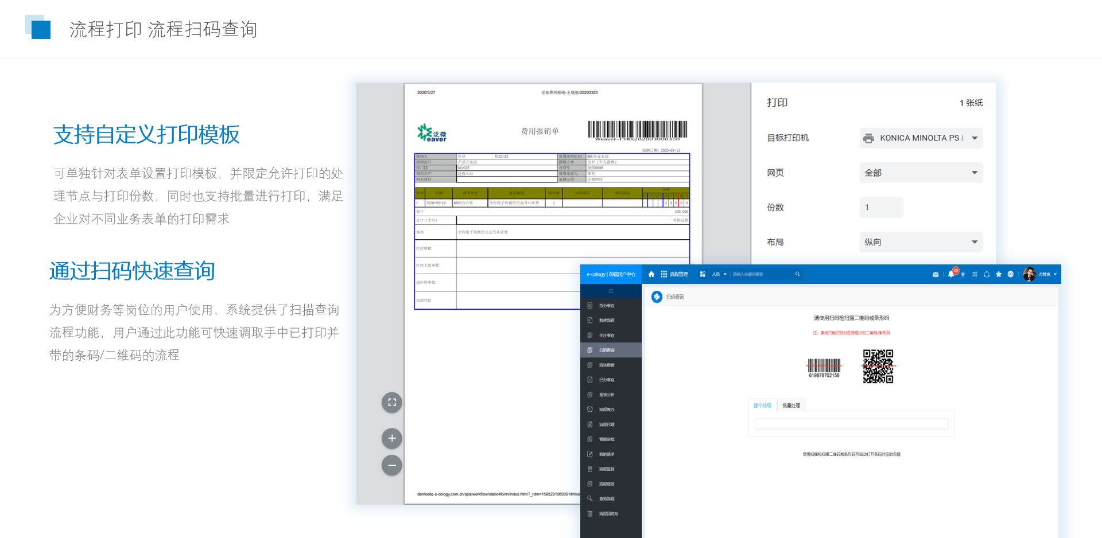Collapse the sidebar using the hamburger icon
The width and height of the screenshot is (1102, 538).
[611, 291]
